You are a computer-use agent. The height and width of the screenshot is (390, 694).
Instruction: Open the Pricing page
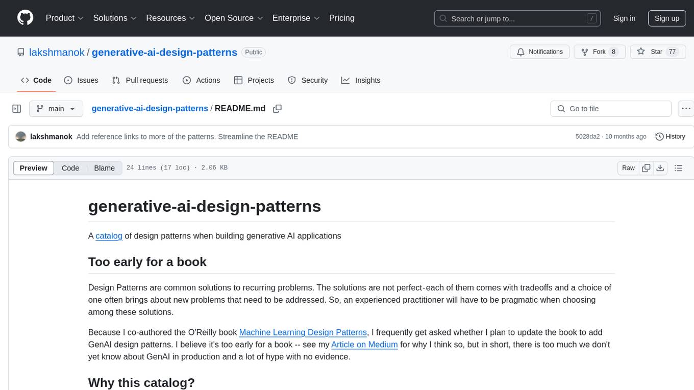pos(342,18)
